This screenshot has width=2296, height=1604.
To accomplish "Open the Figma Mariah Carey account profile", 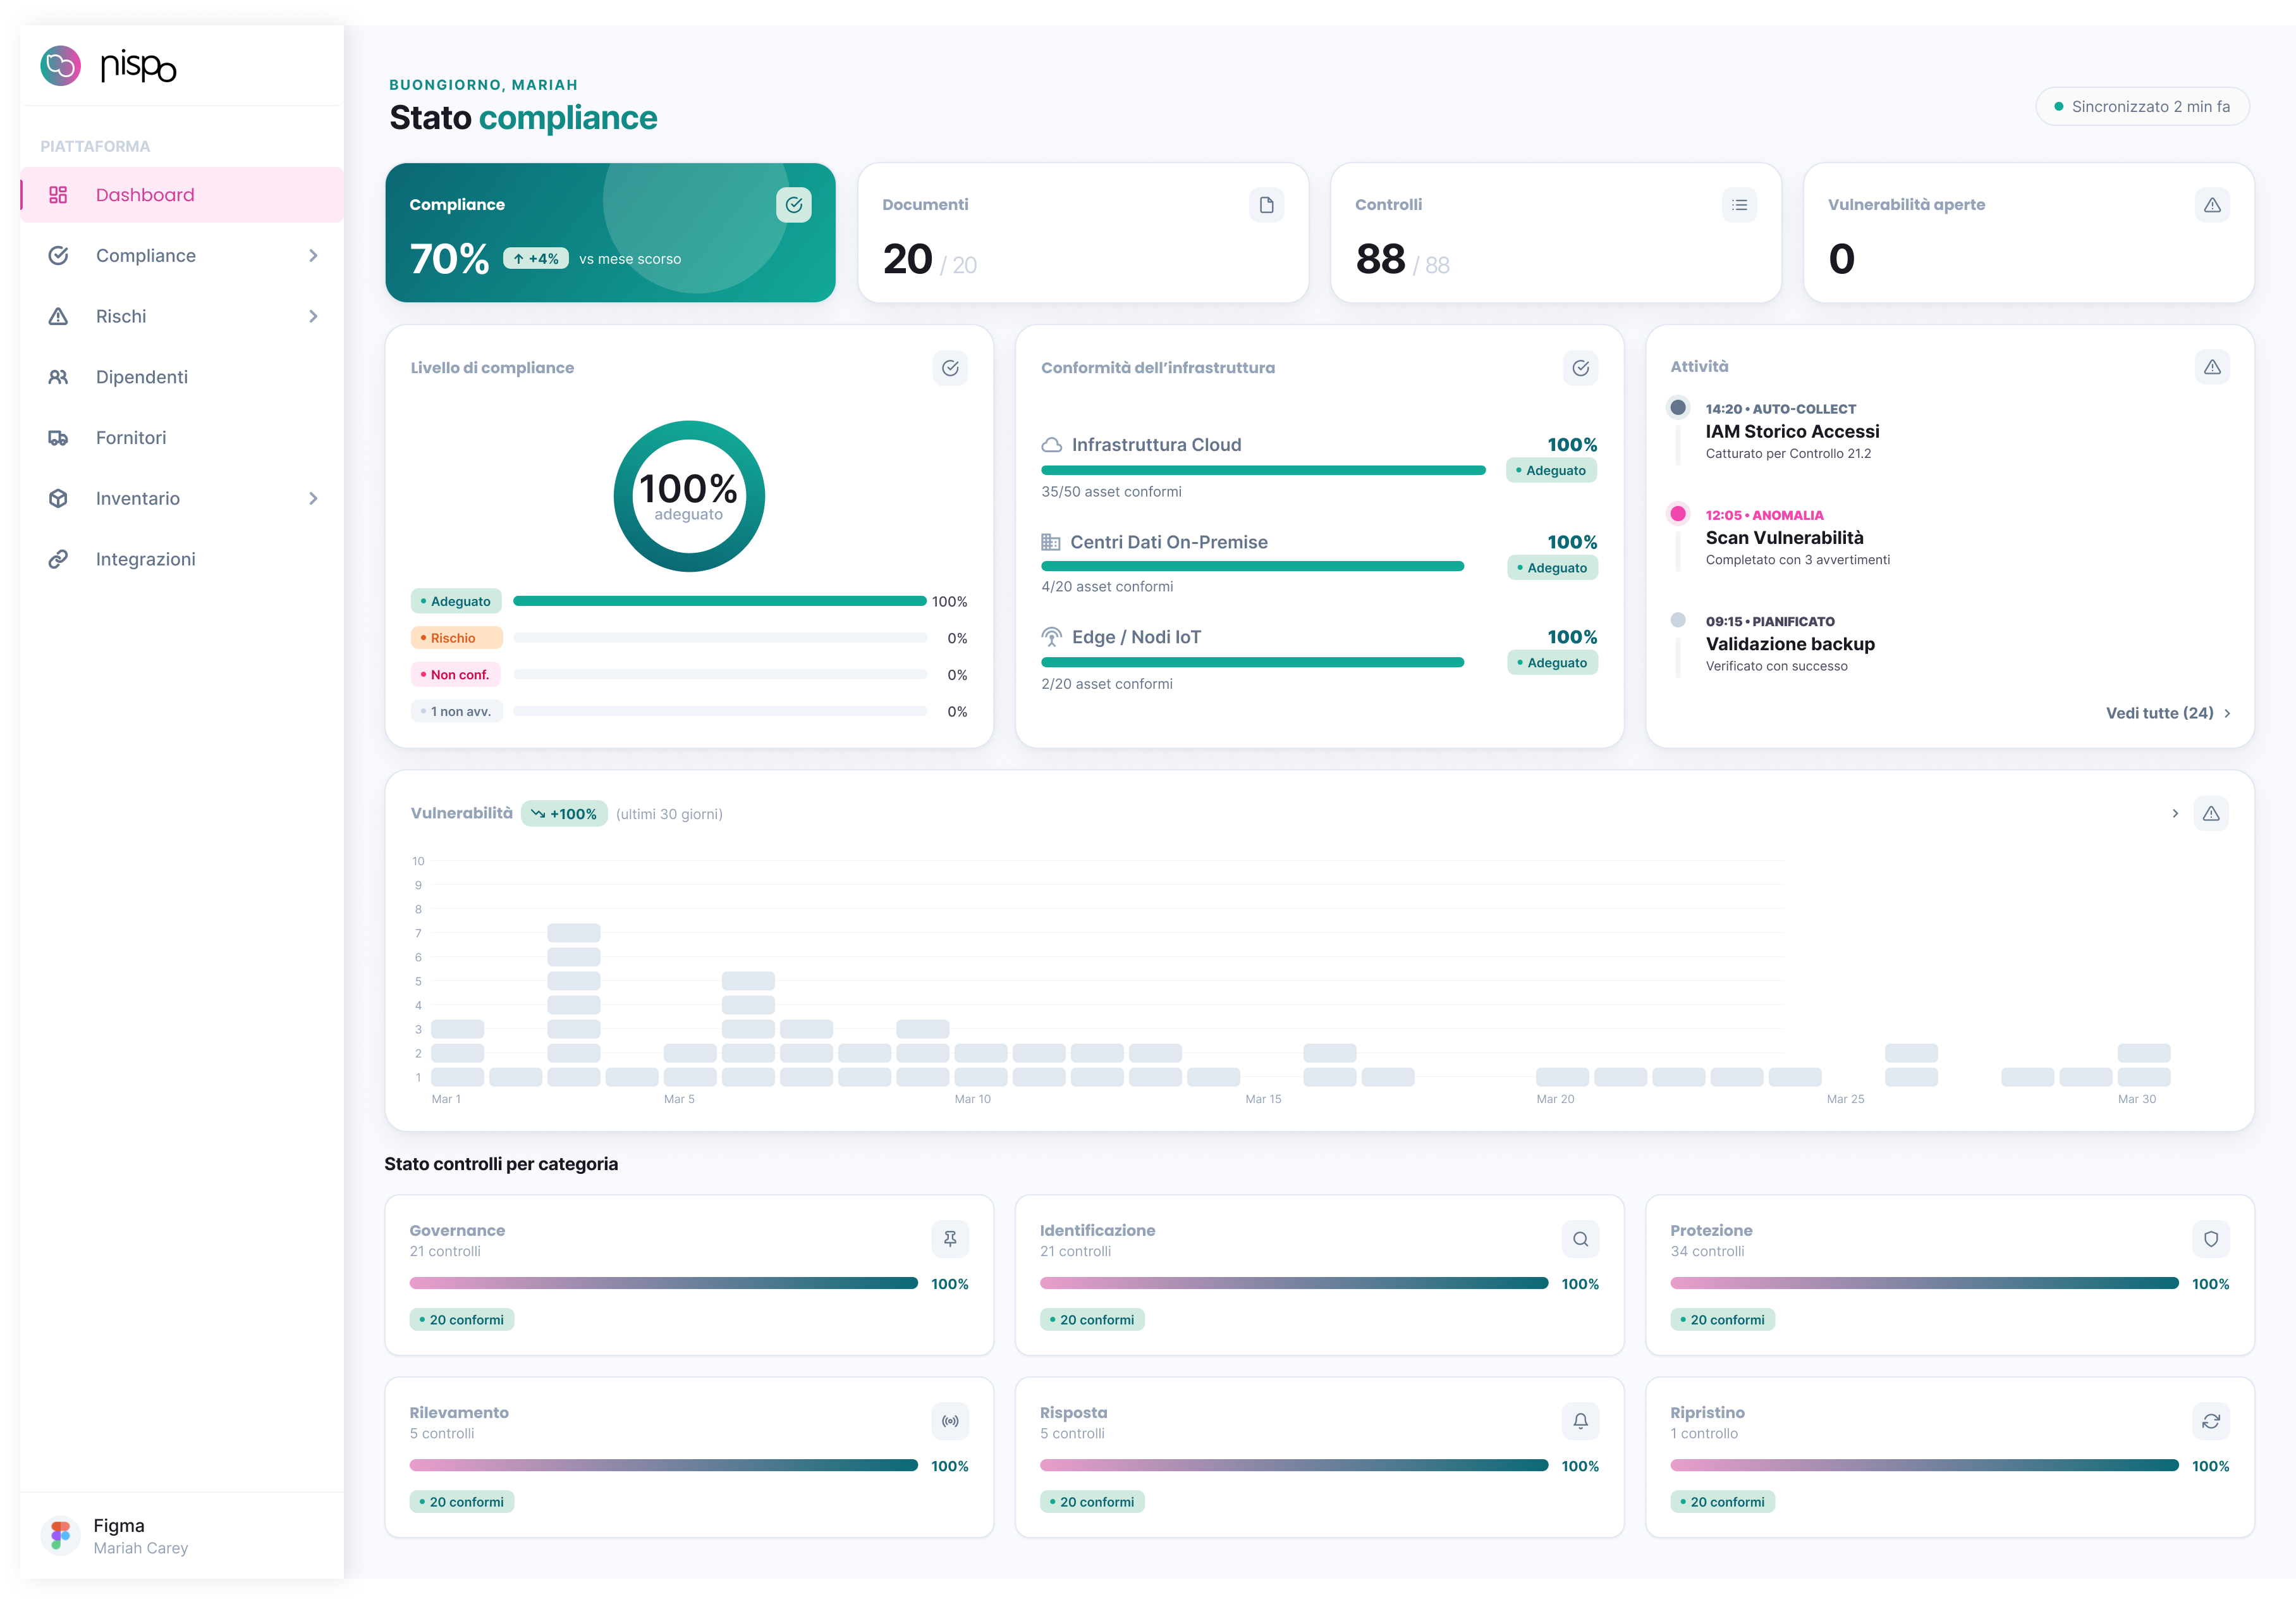I will (182, 1536).
